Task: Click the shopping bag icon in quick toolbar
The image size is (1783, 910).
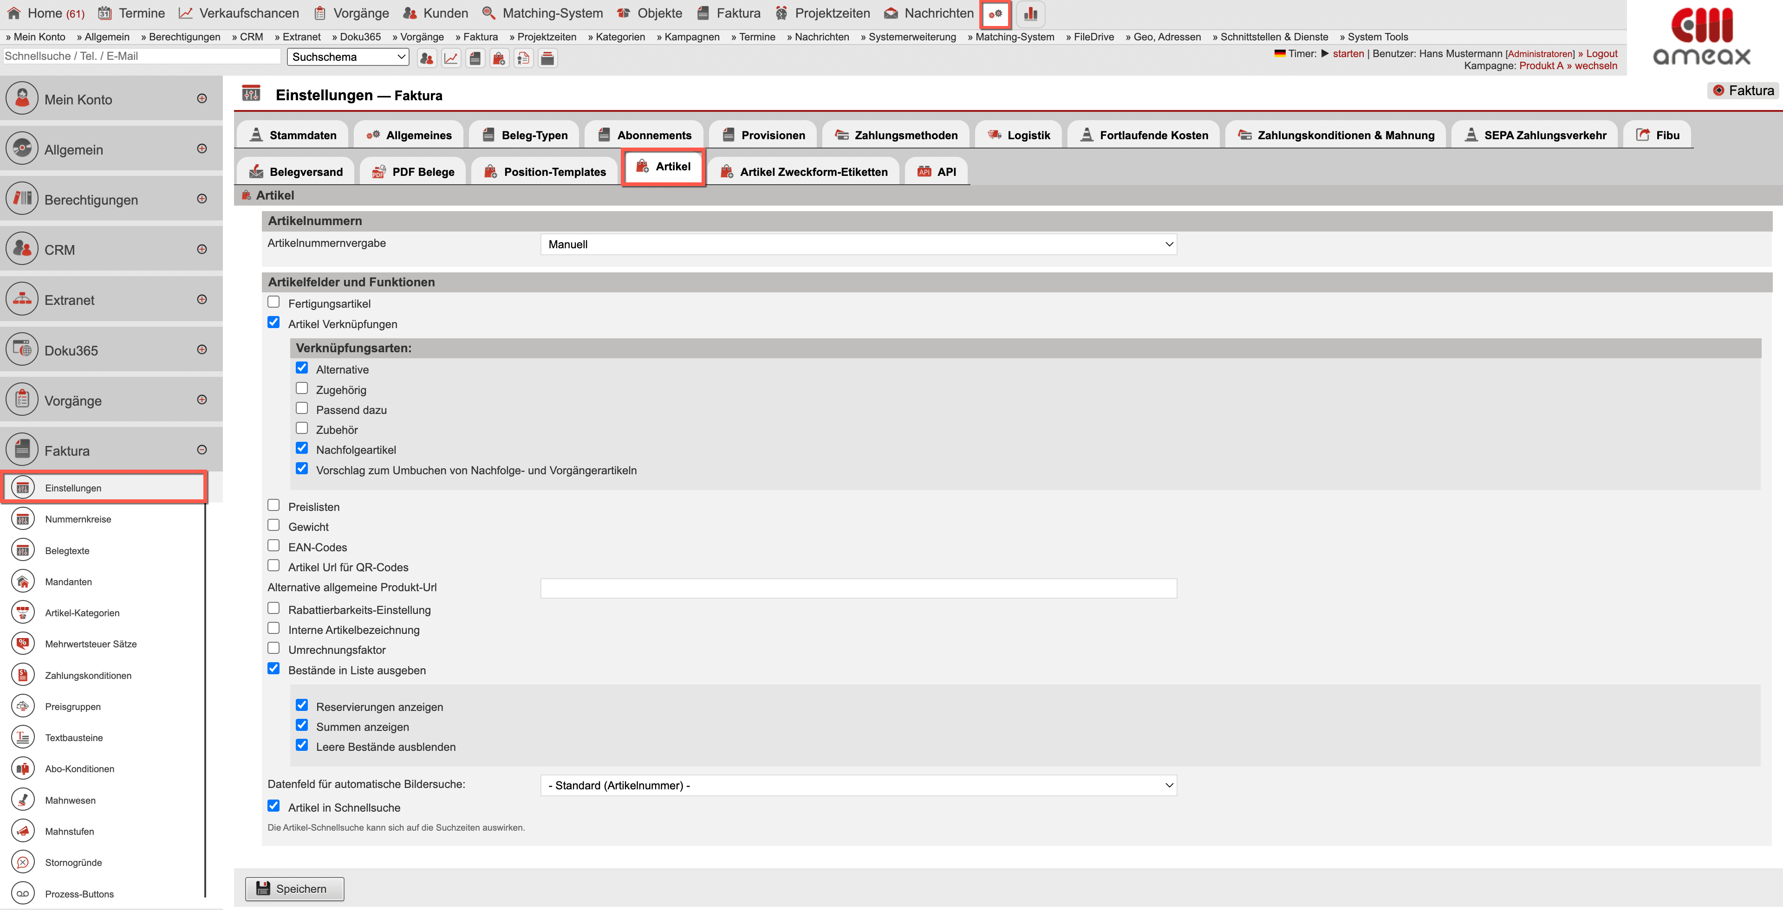Action: tap(499, 58)
